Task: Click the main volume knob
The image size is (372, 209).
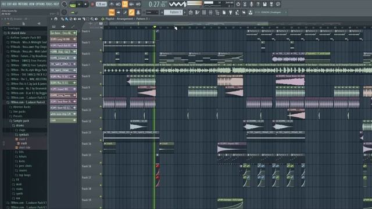Action: tap(64, 4)
